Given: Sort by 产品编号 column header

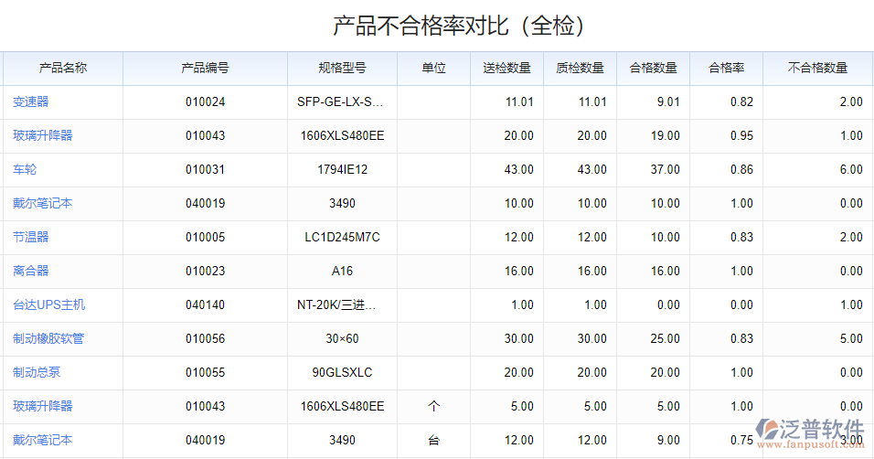Looking at the screenshot, I should point(205,68).
